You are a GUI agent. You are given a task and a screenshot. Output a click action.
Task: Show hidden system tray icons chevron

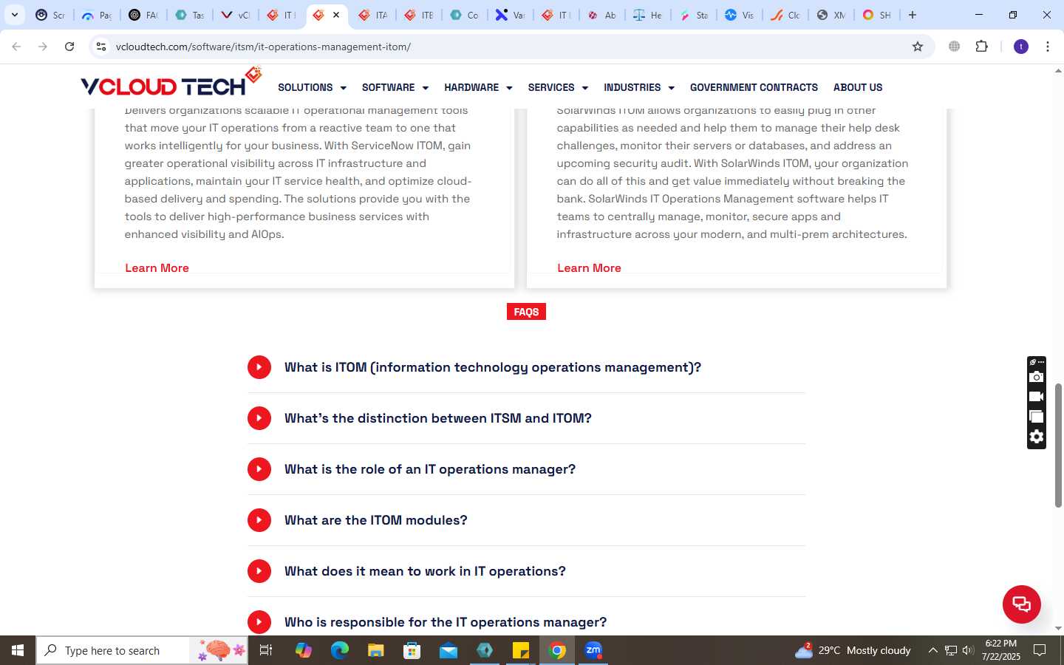[932, 650]
